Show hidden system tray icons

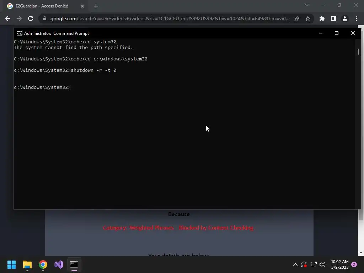[295, 264]
